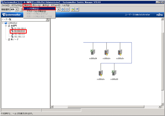Click the vertical scrollbar up arrow
Viewport: 165px width, 116px height.
tap(162, 19)
